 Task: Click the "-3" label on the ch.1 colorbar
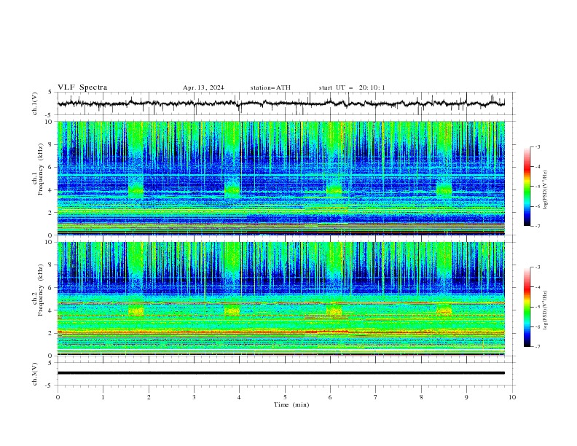coord(537,146)
